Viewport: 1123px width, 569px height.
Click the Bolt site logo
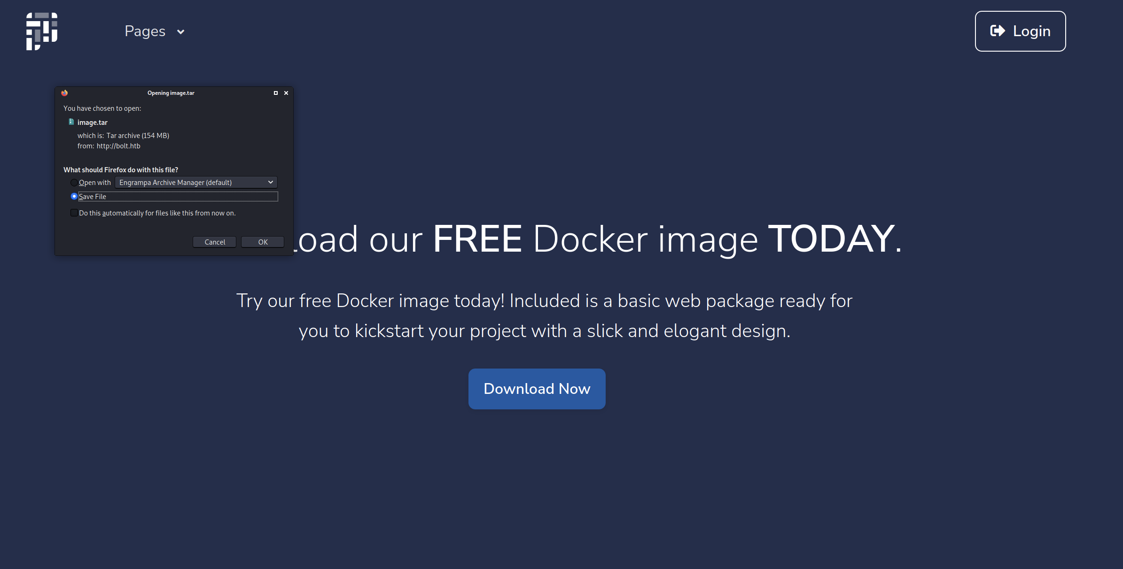[42, 31]
